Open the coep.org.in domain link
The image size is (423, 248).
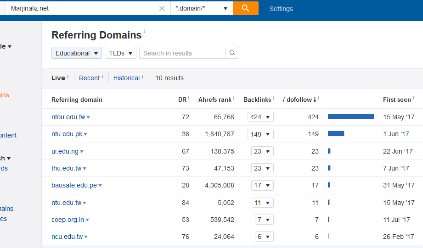click(68, 220)
